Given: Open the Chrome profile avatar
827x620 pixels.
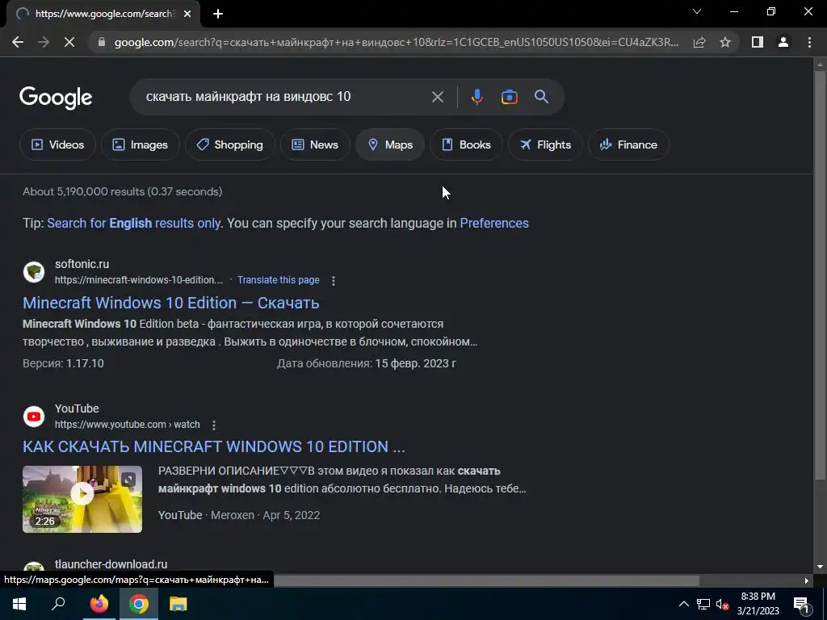Looking at the screenshot, I should (783, 42).
